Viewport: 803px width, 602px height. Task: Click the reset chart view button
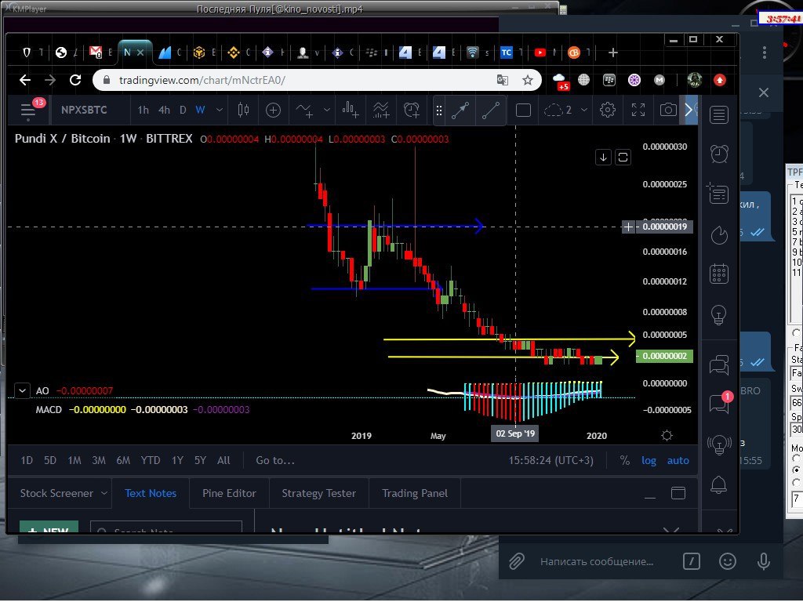click(x=623, y=157)
